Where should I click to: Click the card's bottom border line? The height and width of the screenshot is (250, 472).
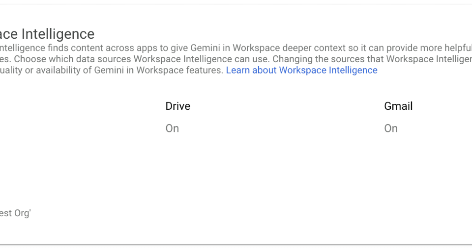[x=236, y=244]
